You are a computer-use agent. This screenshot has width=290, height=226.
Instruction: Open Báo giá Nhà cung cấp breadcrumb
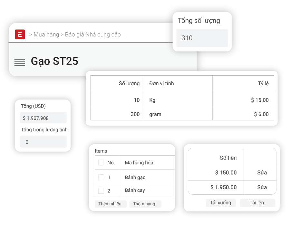point(93,35)
